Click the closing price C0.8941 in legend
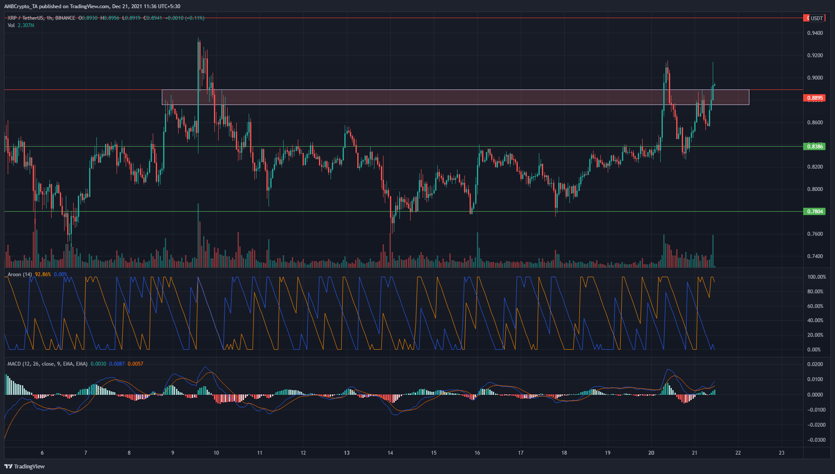This screenshot has width=835, height=474. click(153, 18)
